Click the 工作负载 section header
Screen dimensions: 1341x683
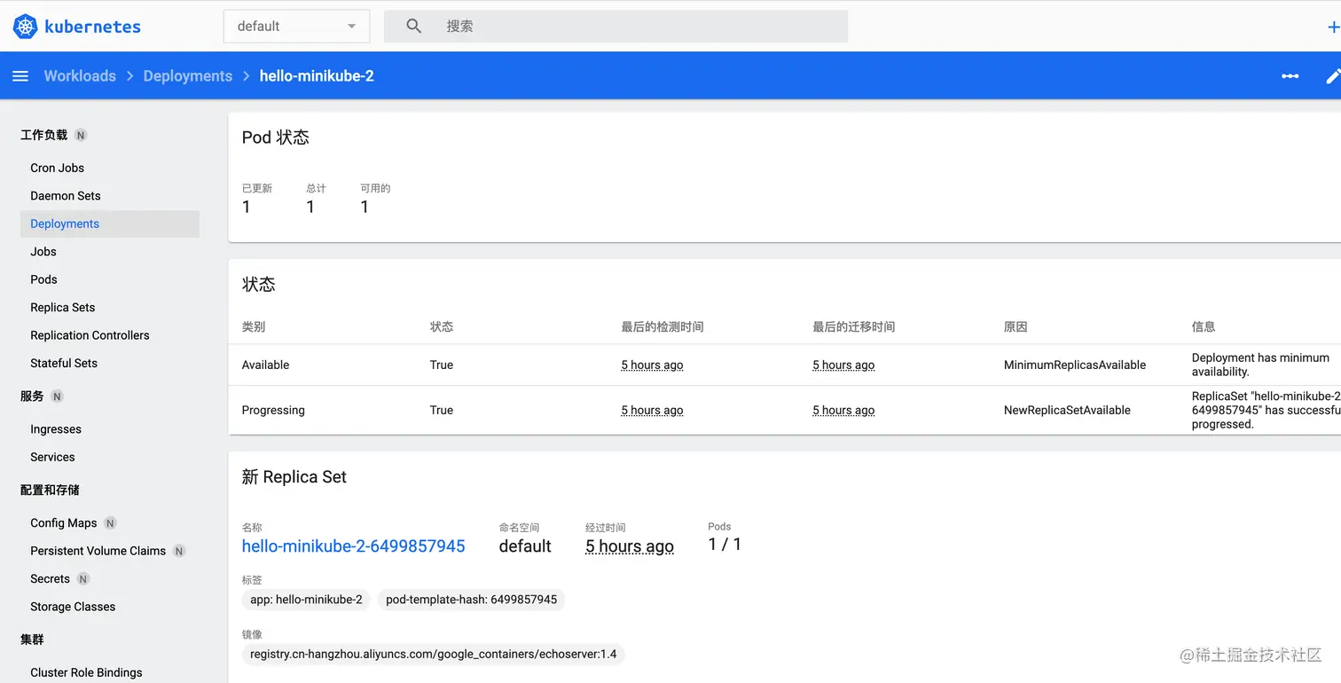(x=44, y=136)
